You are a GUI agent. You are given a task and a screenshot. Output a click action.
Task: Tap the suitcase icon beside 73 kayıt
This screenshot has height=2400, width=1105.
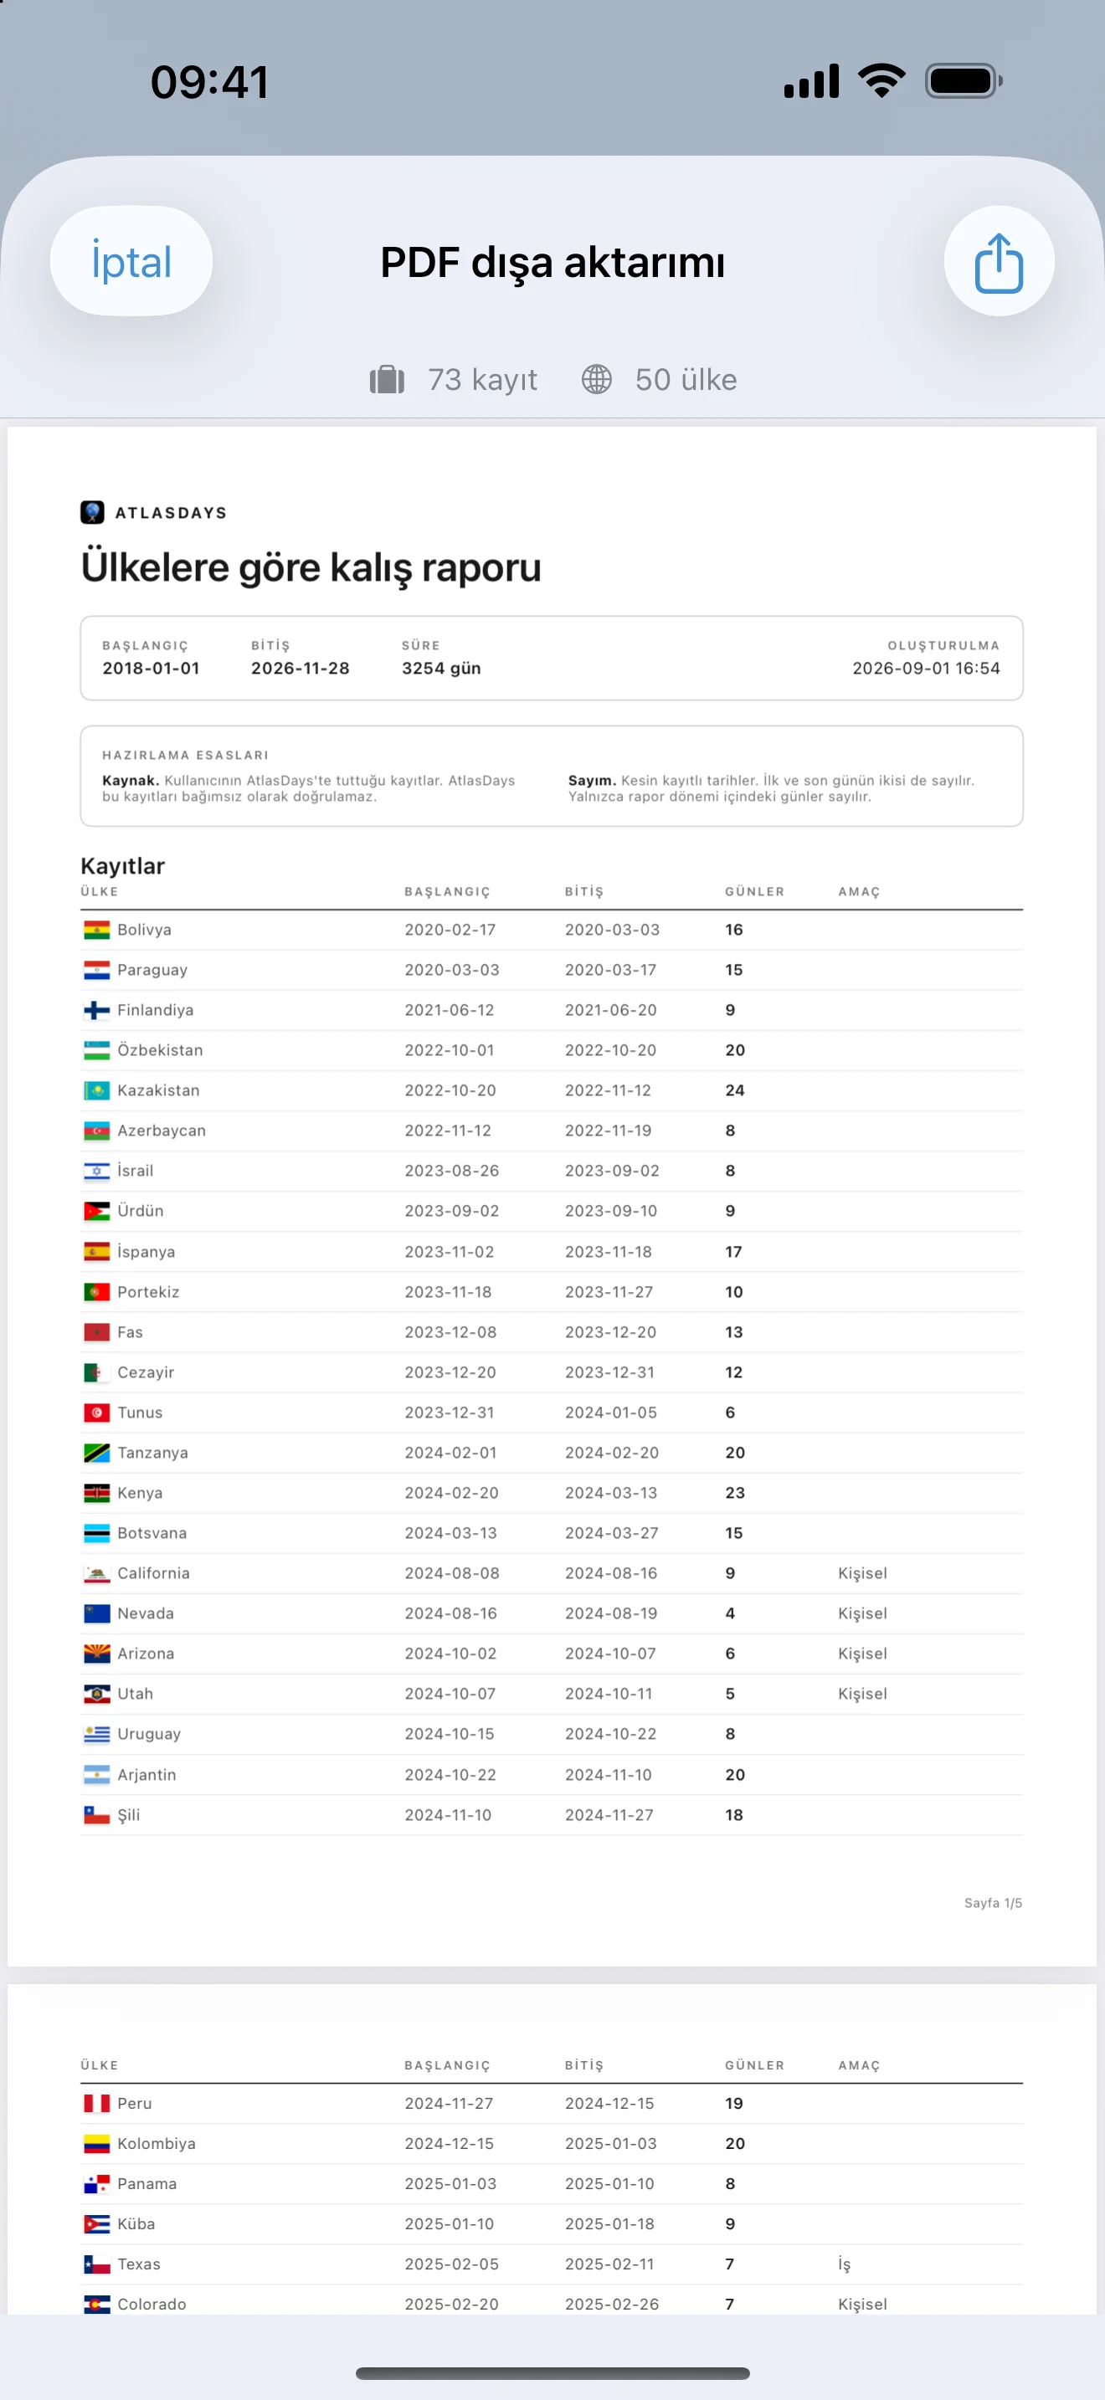387,379
